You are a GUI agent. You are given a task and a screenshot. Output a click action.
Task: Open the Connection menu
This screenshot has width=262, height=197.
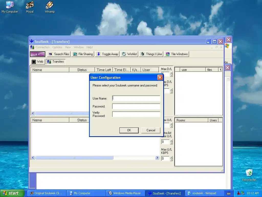point(42,47)
